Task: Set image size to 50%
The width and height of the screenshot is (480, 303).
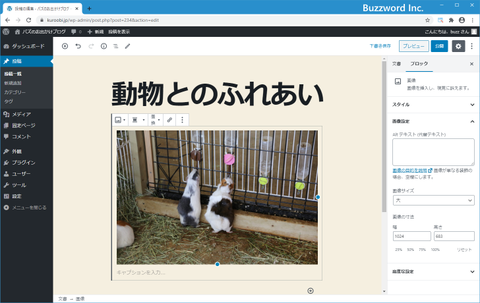Action: [x=411, y=250]
